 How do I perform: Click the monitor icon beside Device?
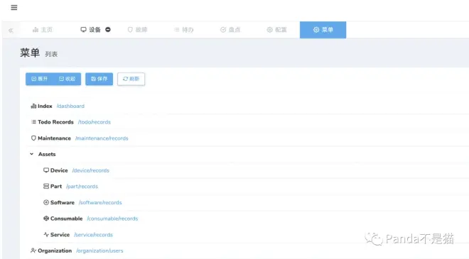(46, 170)
